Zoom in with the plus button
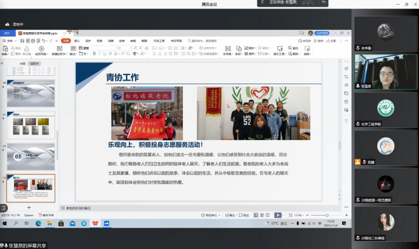Viewport: 419px width, 249px height. (346, 215)
